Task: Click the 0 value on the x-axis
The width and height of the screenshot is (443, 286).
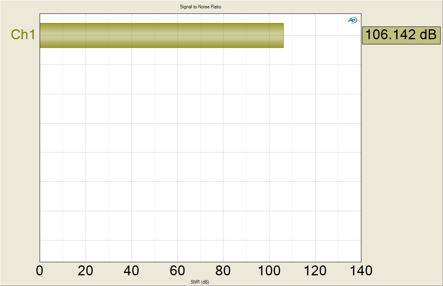Action: tap(40, 271)
